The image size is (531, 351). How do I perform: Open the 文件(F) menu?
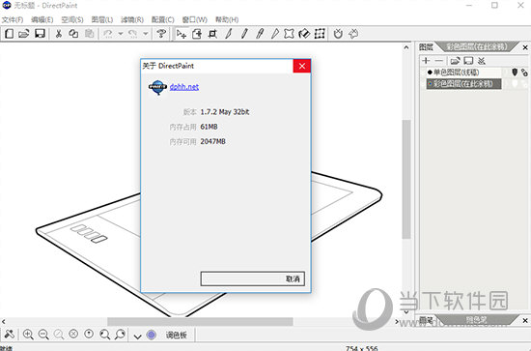pos(13,19)
